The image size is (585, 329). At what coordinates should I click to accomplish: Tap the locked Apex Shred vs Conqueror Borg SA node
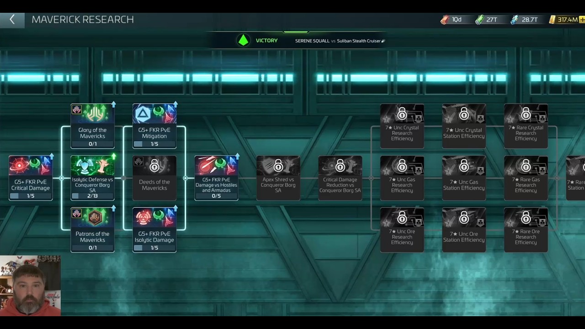click(278, 178)
